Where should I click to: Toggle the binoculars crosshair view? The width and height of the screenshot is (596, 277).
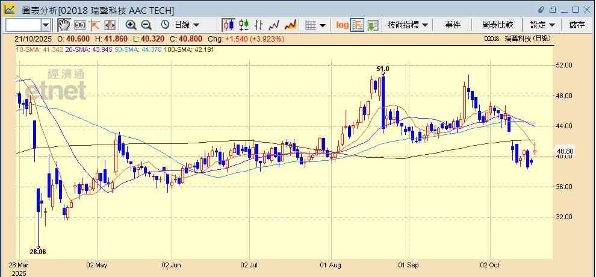point(79,25)
